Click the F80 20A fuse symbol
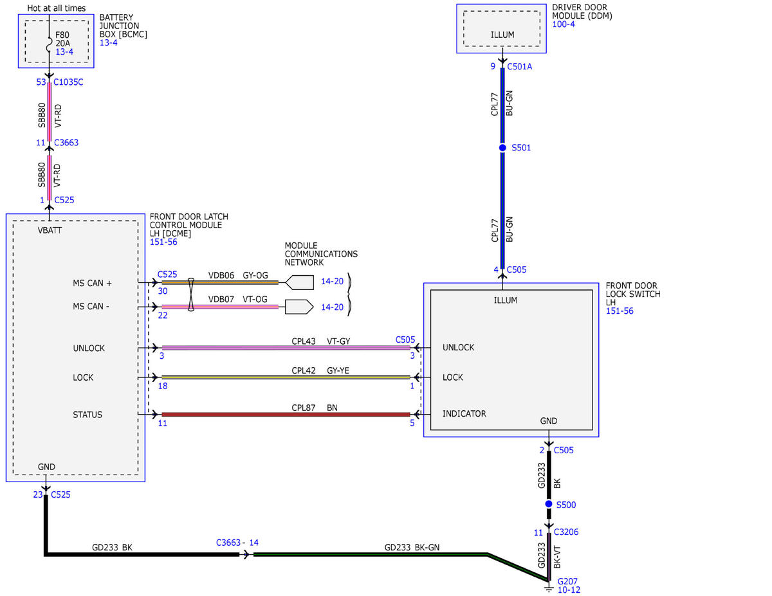772x596 pixels. (x=50, y=45)
